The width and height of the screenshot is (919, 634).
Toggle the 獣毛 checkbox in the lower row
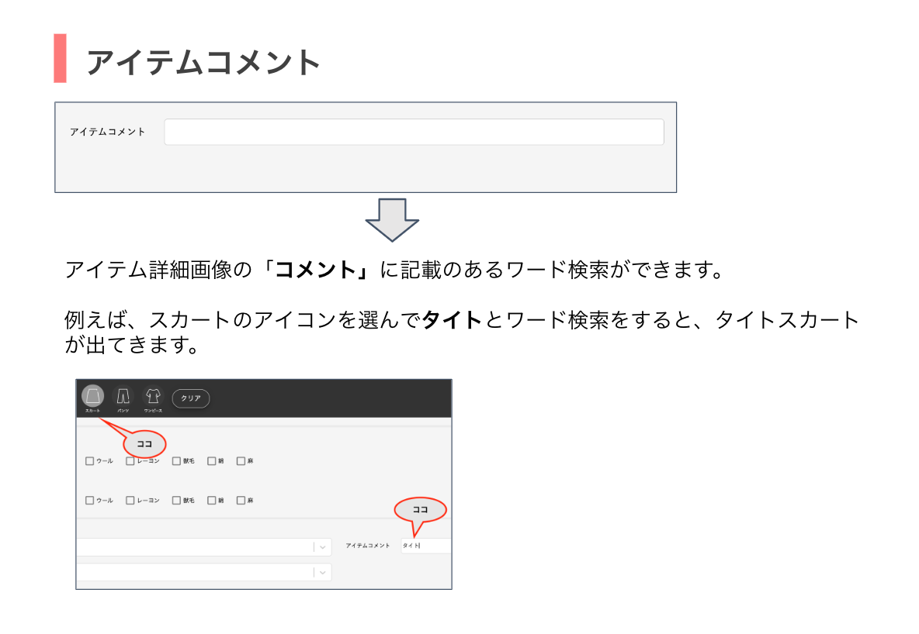176,501
